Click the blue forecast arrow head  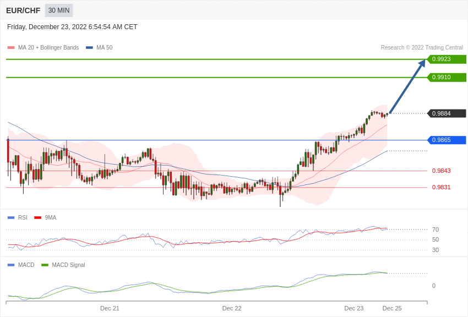pos(422,63)
